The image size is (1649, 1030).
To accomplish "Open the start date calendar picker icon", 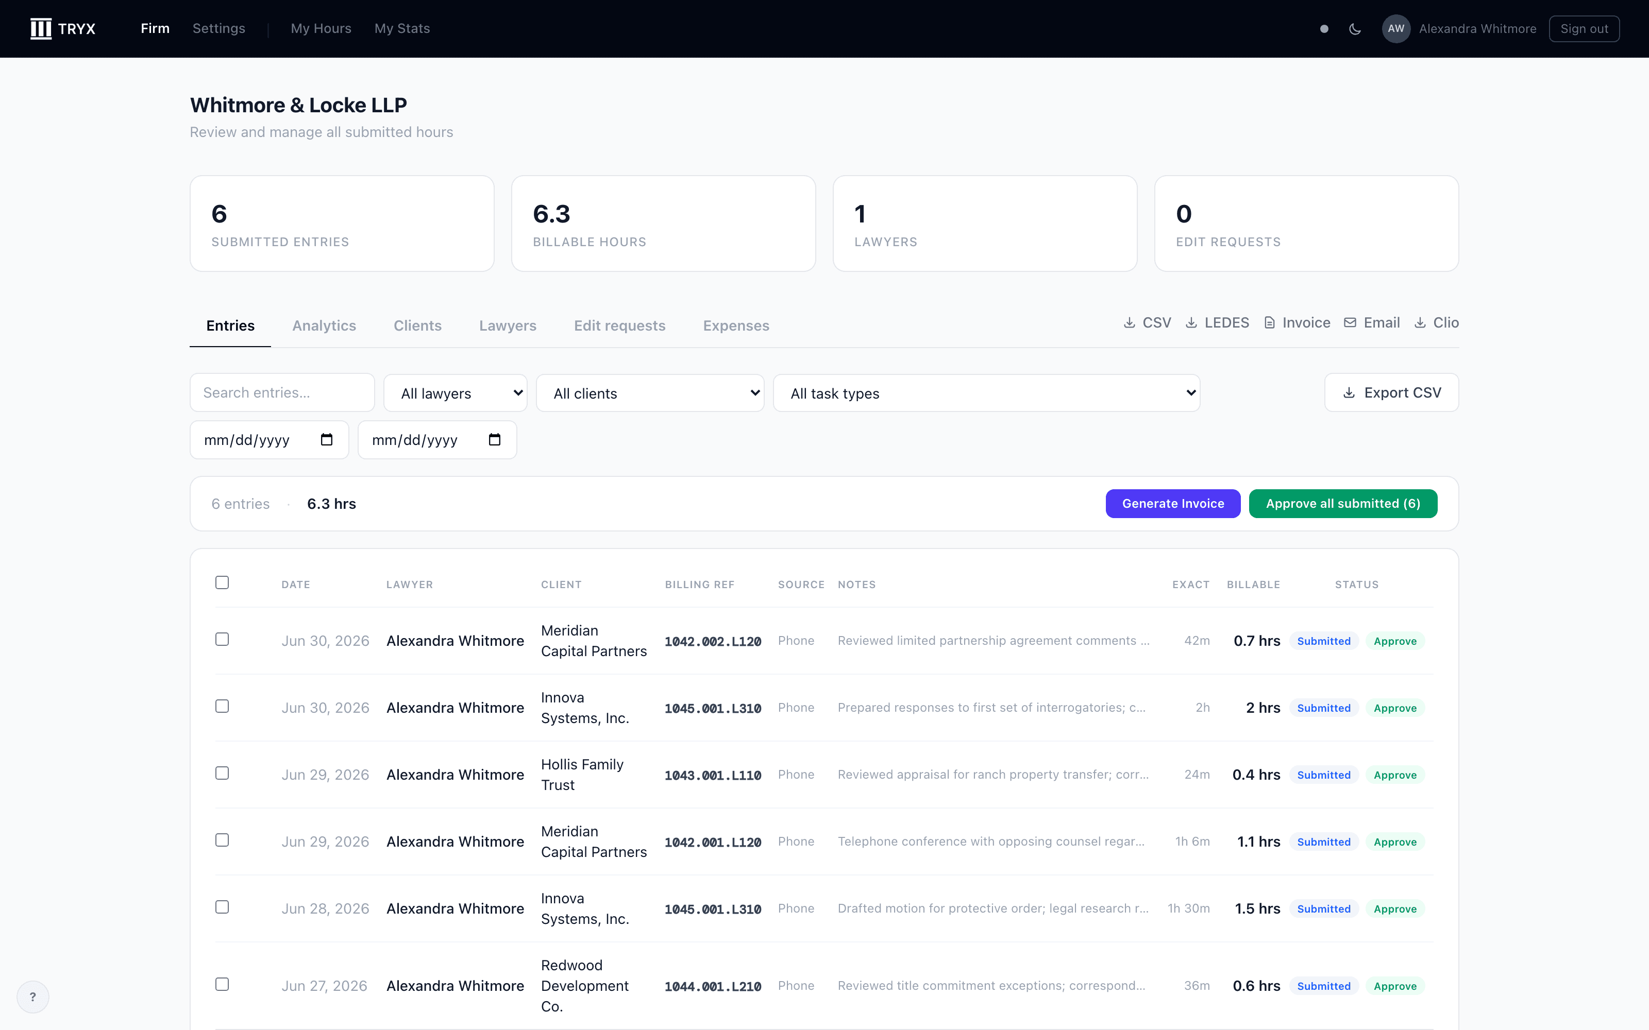I will pyautogui.click(x=326, y=439).
